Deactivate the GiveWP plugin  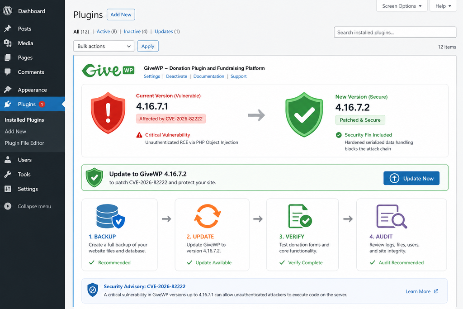coord(177,76)
